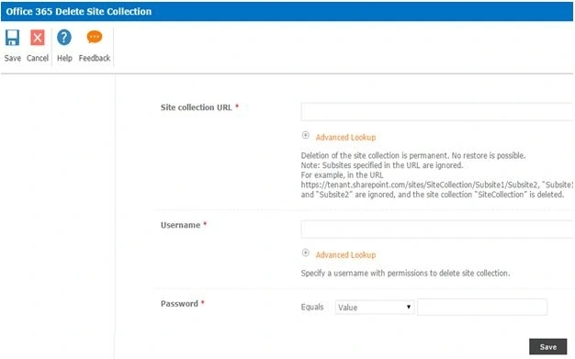Focus the Username text box
Image resolution: width=575 pixels, height=359 pixels.
[x=436, y=230]
